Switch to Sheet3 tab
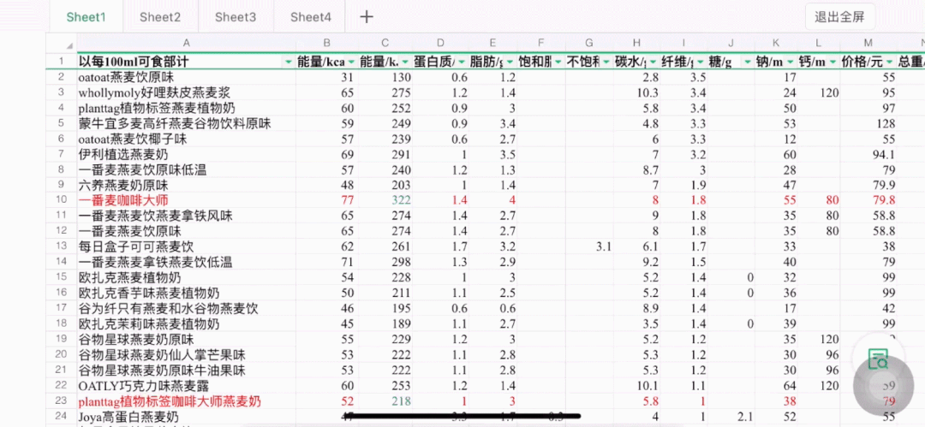925x427 pixels. click(x=236, y=17)
